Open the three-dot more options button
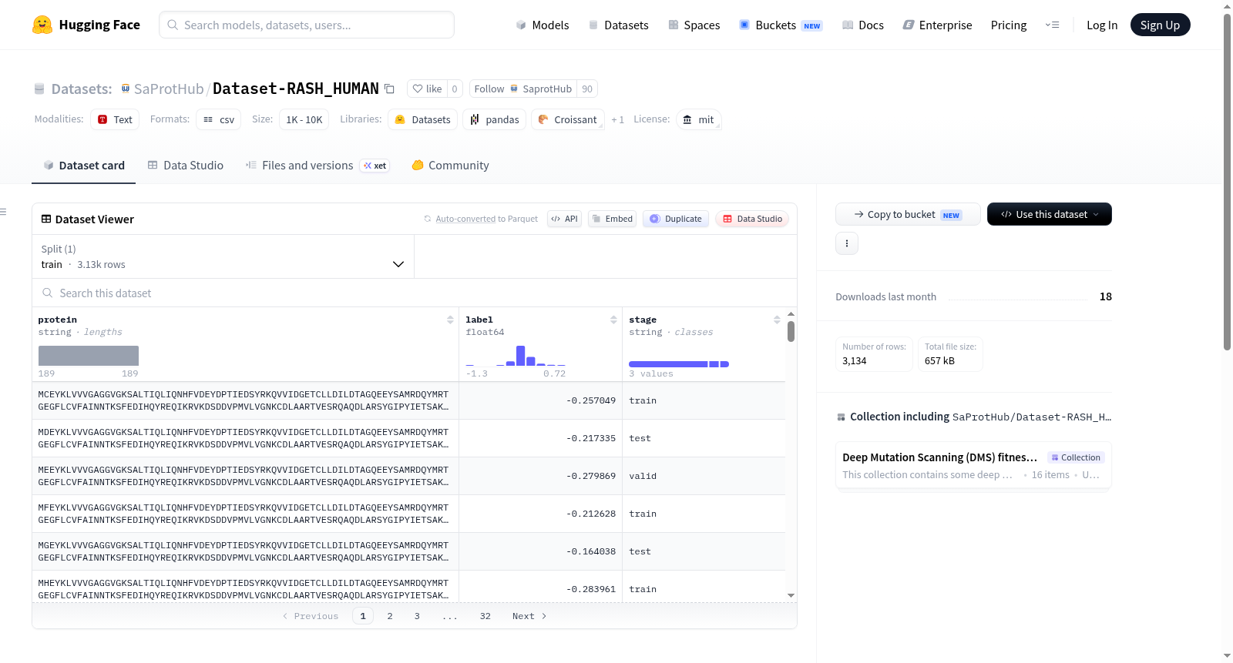 [x=847, y=243]
